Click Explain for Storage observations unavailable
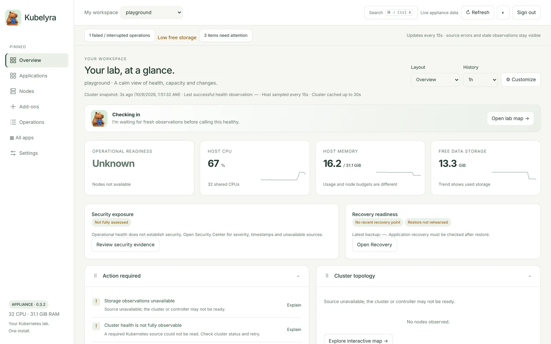The image size is (551, 344). tap(294, 305)
